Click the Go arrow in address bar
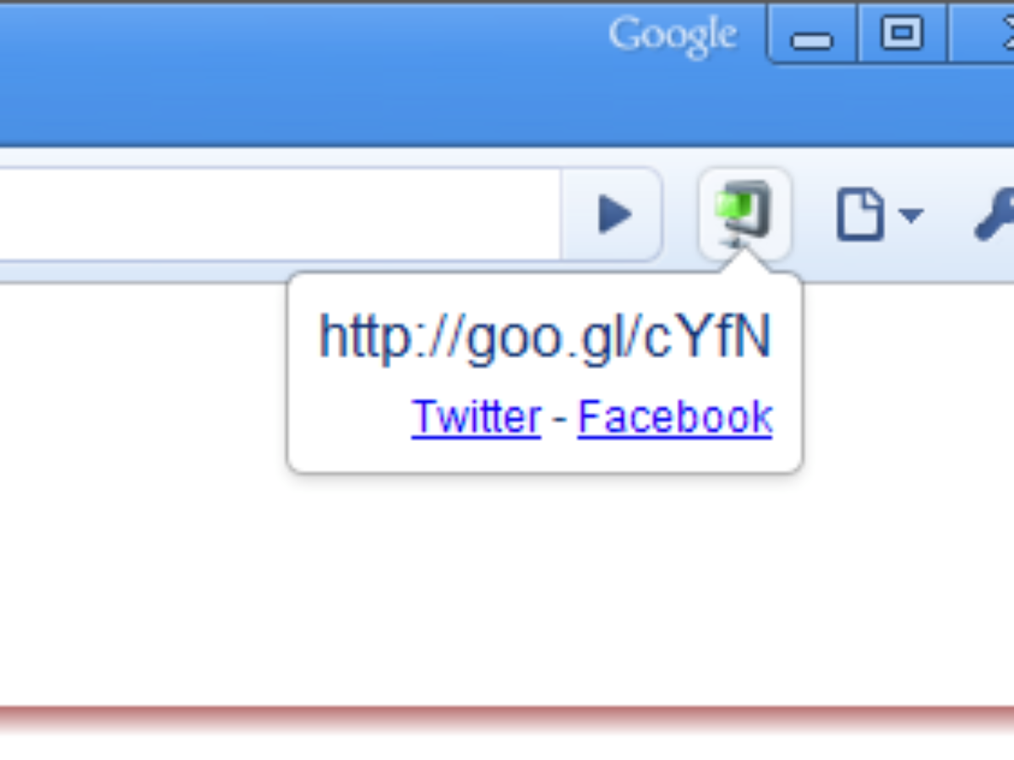 [x=614, y=214]
